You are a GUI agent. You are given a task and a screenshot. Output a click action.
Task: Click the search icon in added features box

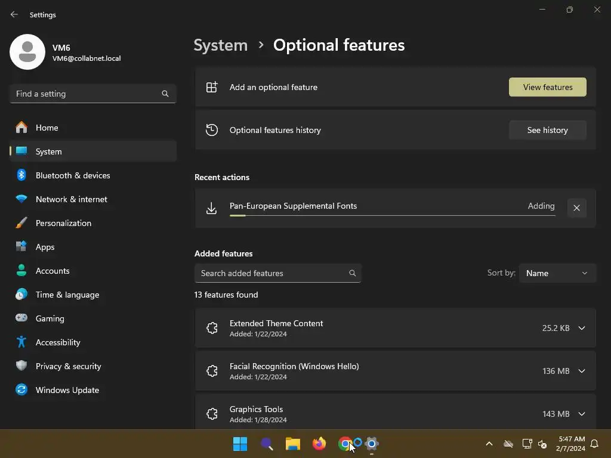click(352, 273)
